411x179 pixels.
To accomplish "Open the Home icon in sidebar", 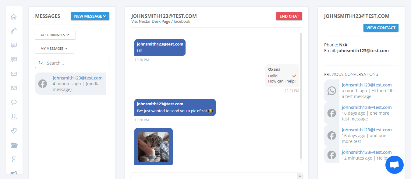I will [14, 17].
